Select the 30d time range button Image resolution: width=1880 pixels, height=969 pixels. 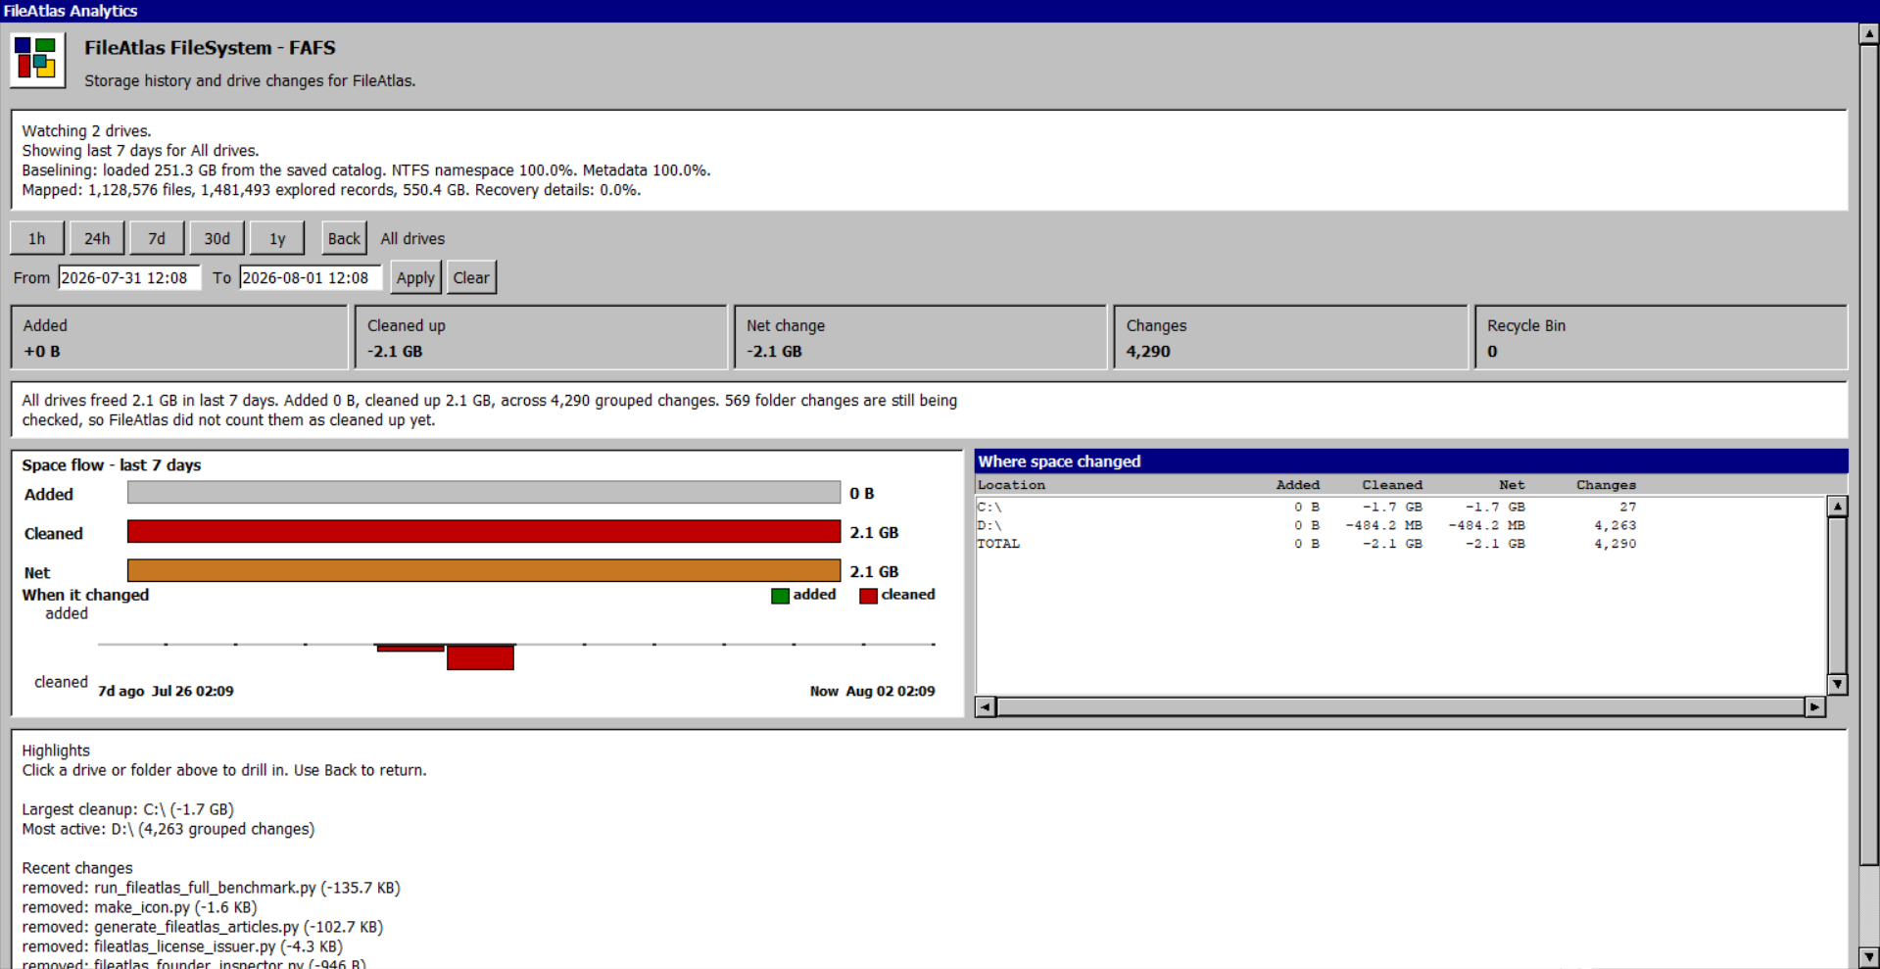pos(217,238)
